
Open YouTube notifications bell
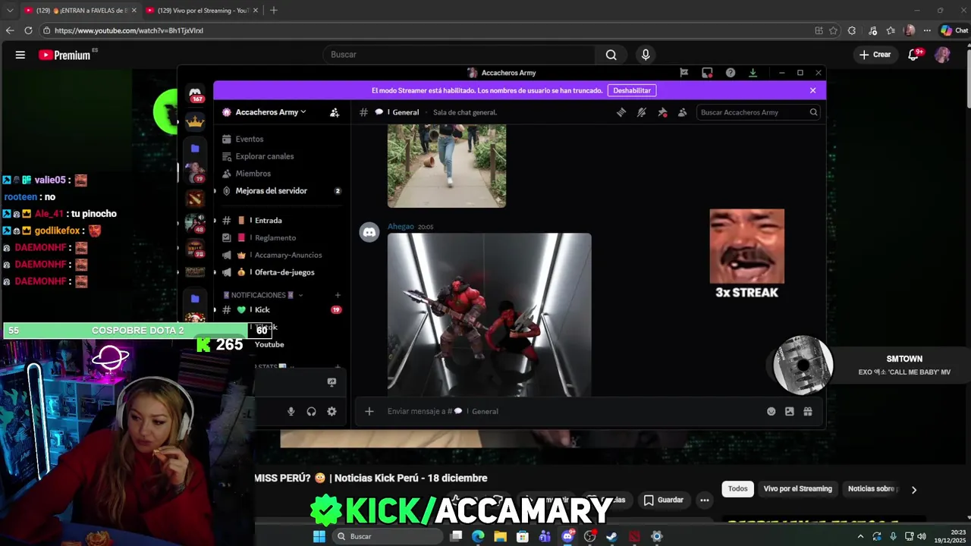pyautogui.click(x=913, y=55)
